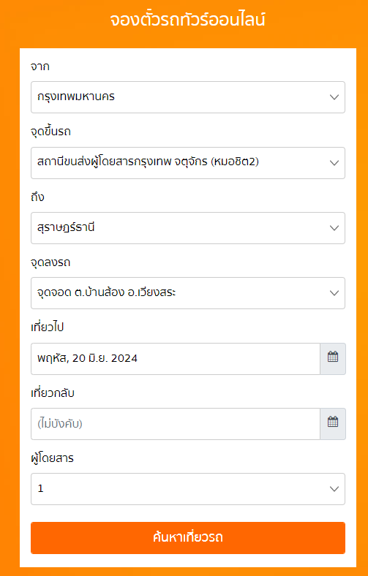Image resolution: width=368 pixels, height=576 pixels.
Task: Click the จุดขึ้นรถ field label
Action: [50, 132]
